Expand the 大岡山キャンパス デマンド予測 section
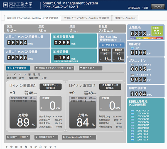The image size is (167, 149). (x=54, y=68)
